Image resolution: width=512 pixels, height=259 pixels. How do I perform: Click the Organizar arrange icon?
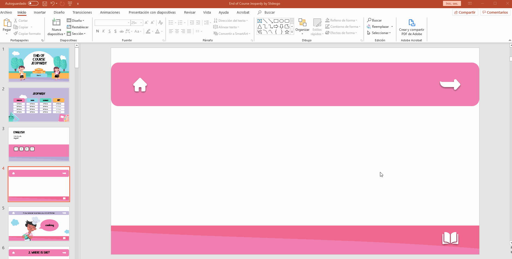(302, 22)
